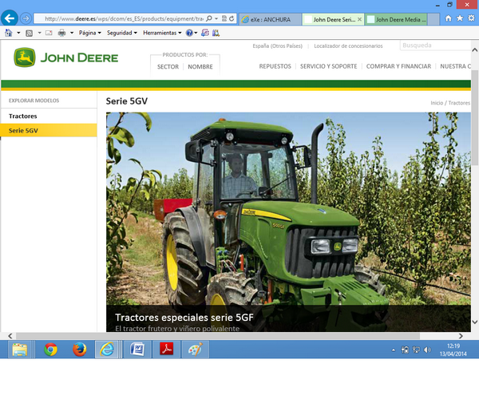Screen dimensions: 479x399
Task: Expand the RSS feeds dropdown arrow
Action: [39, 33]
